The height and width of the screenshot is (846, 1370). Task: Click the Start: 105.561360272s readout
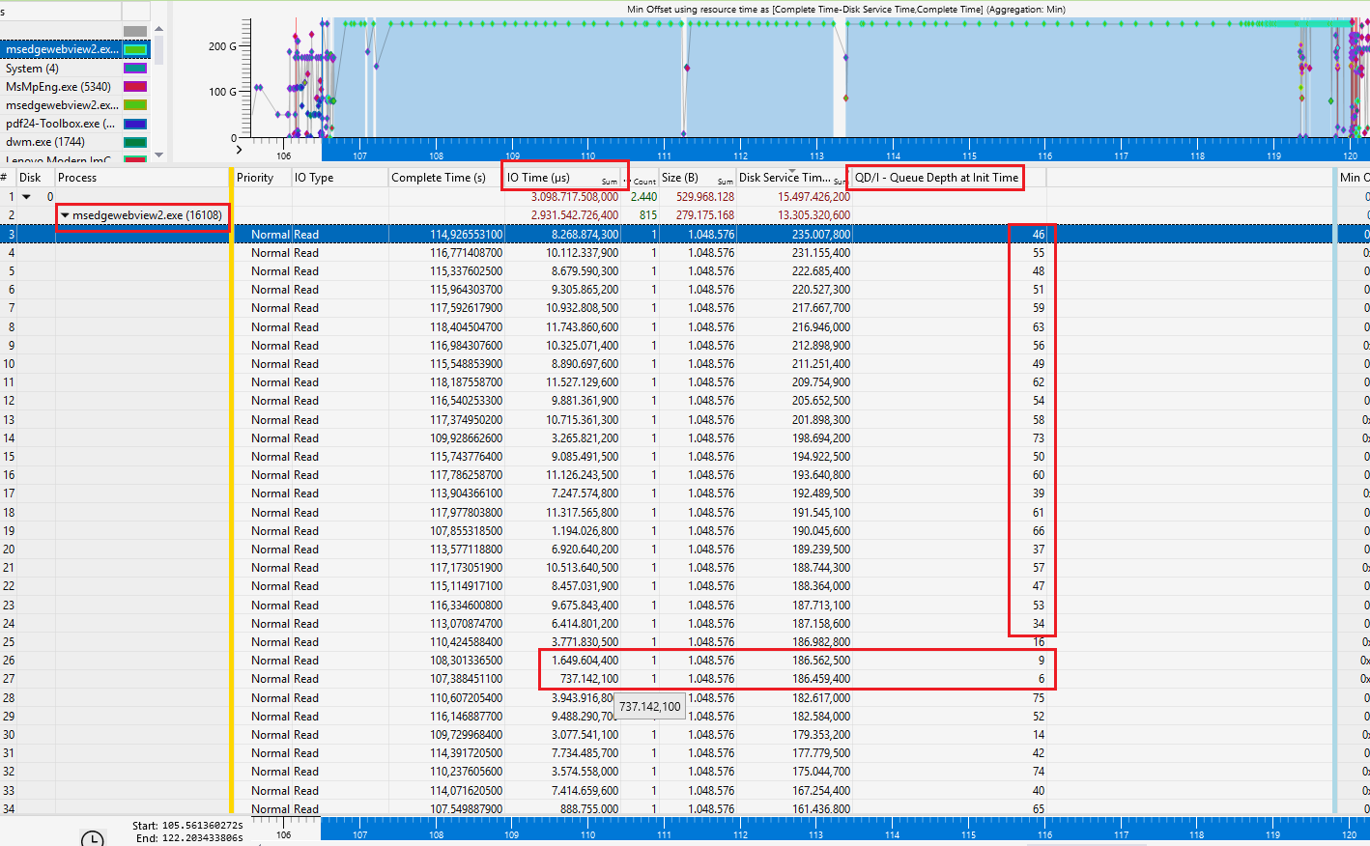pyautogui.click(x=188, y=826)
